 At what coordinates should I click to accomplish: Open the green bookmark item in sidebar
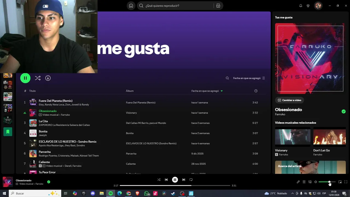8,132
